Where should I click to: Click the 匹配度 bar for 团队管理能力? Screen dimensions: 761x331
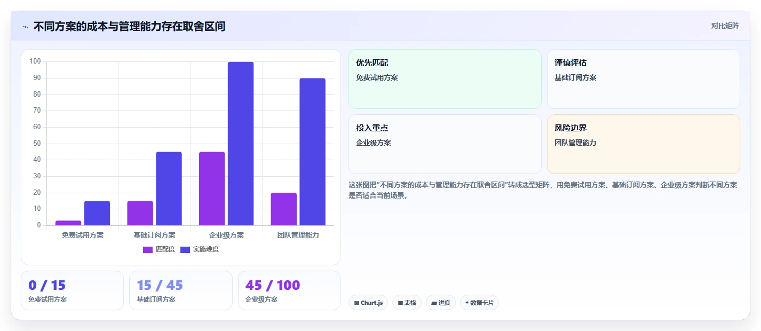(284, 209)
